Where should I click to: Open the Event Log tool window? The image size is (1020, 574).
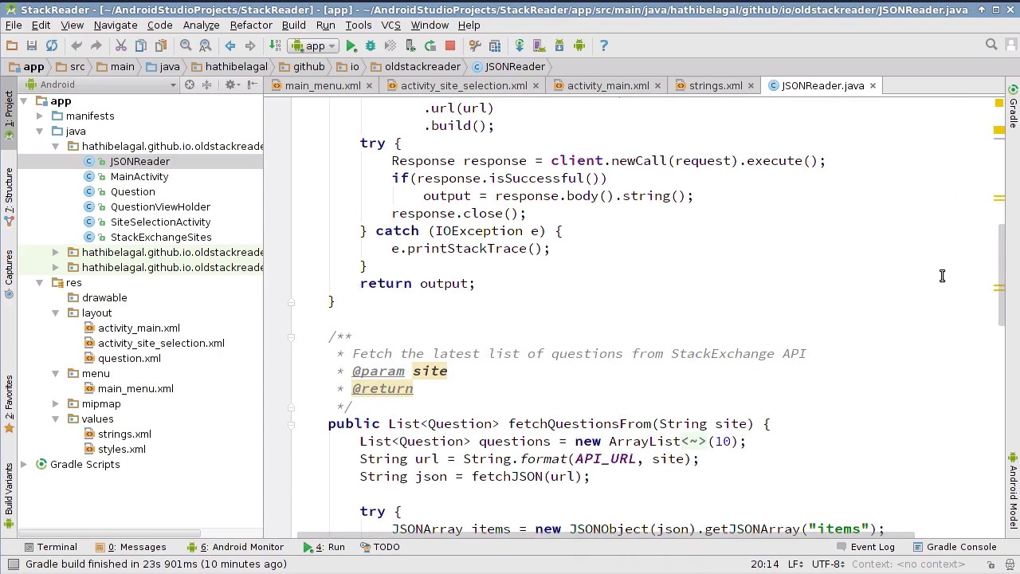point(872,547)
